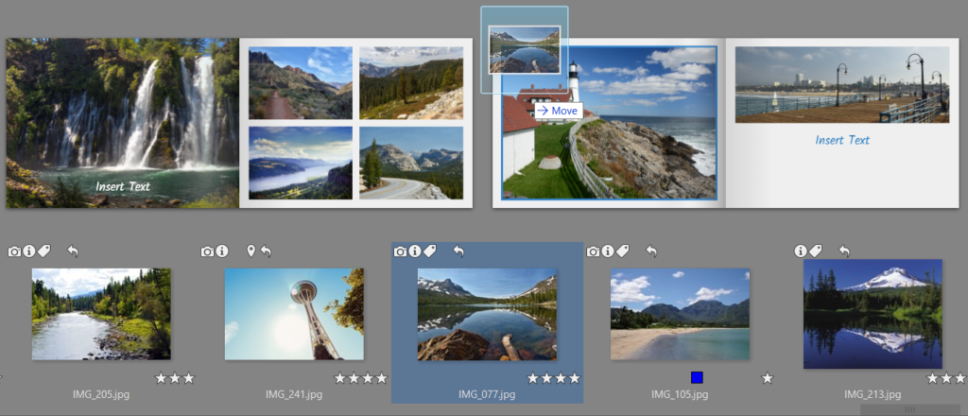Click the file name IMG_105.jpg
This screenshot has width=968, height=416.
(680, 394)
